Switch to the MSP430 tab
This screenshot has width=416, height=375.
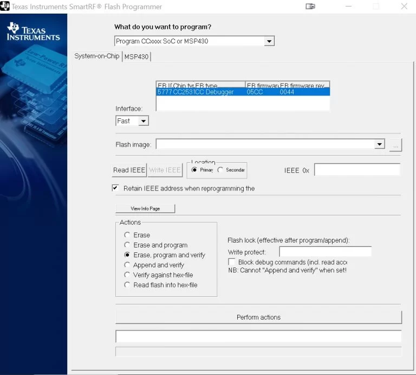pos(136,56)
